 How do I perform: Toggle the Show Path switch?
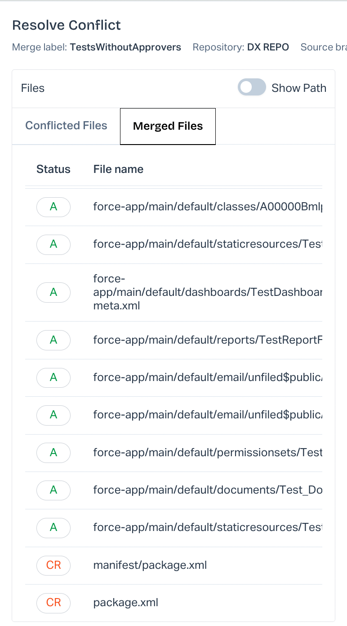pos(252,88)
